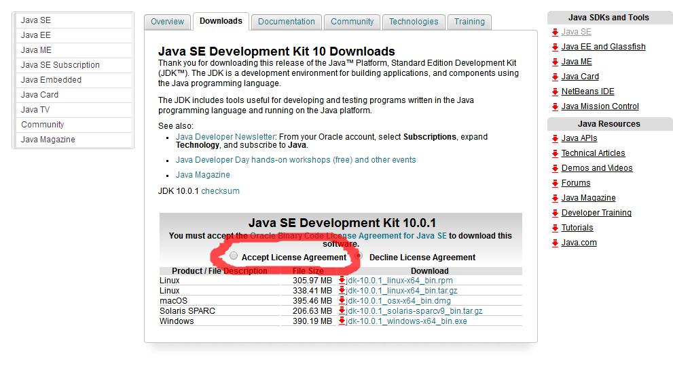Download jdk-10.0.1_windows-x64_bin.exe

[x=406, y=321]
